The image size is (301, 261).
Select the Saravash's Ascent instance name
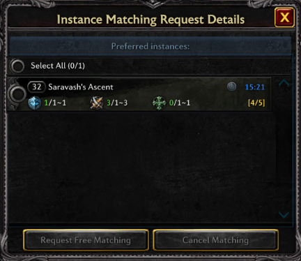[x=81, y=87]
